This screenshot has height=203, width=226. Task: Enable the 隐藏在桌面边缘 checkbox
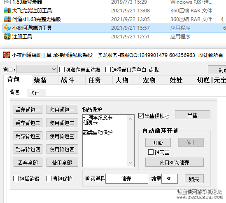pyautogui.click(x=62, y=70)
